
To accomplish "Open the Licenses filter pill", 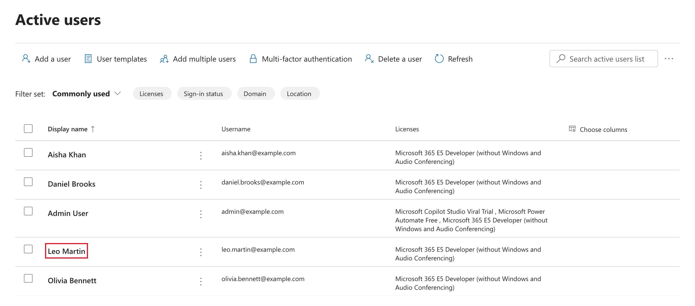I will click(x=152, y=94).
